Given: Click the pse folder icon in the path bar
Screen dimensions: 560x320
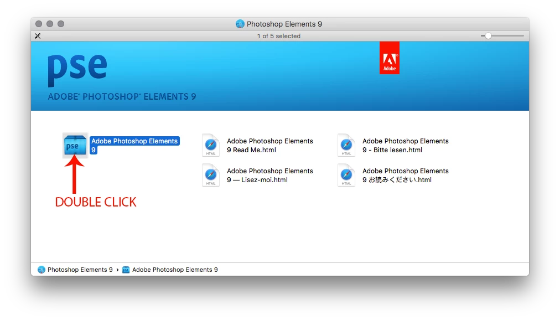Looking at the screenshot, I should pos(126,270).
